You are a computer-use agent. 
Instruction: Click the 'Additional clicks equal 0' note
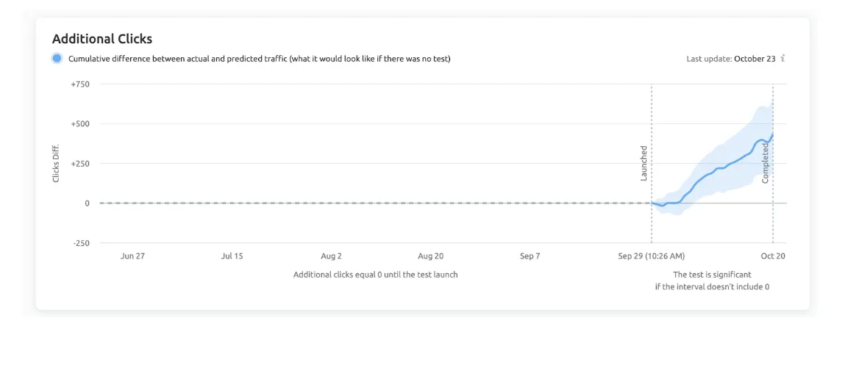[375, 275]
